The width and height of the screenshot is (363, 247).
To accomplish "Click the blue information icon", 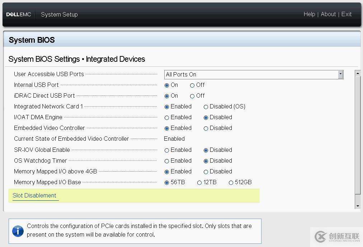I will click(18, 231).
